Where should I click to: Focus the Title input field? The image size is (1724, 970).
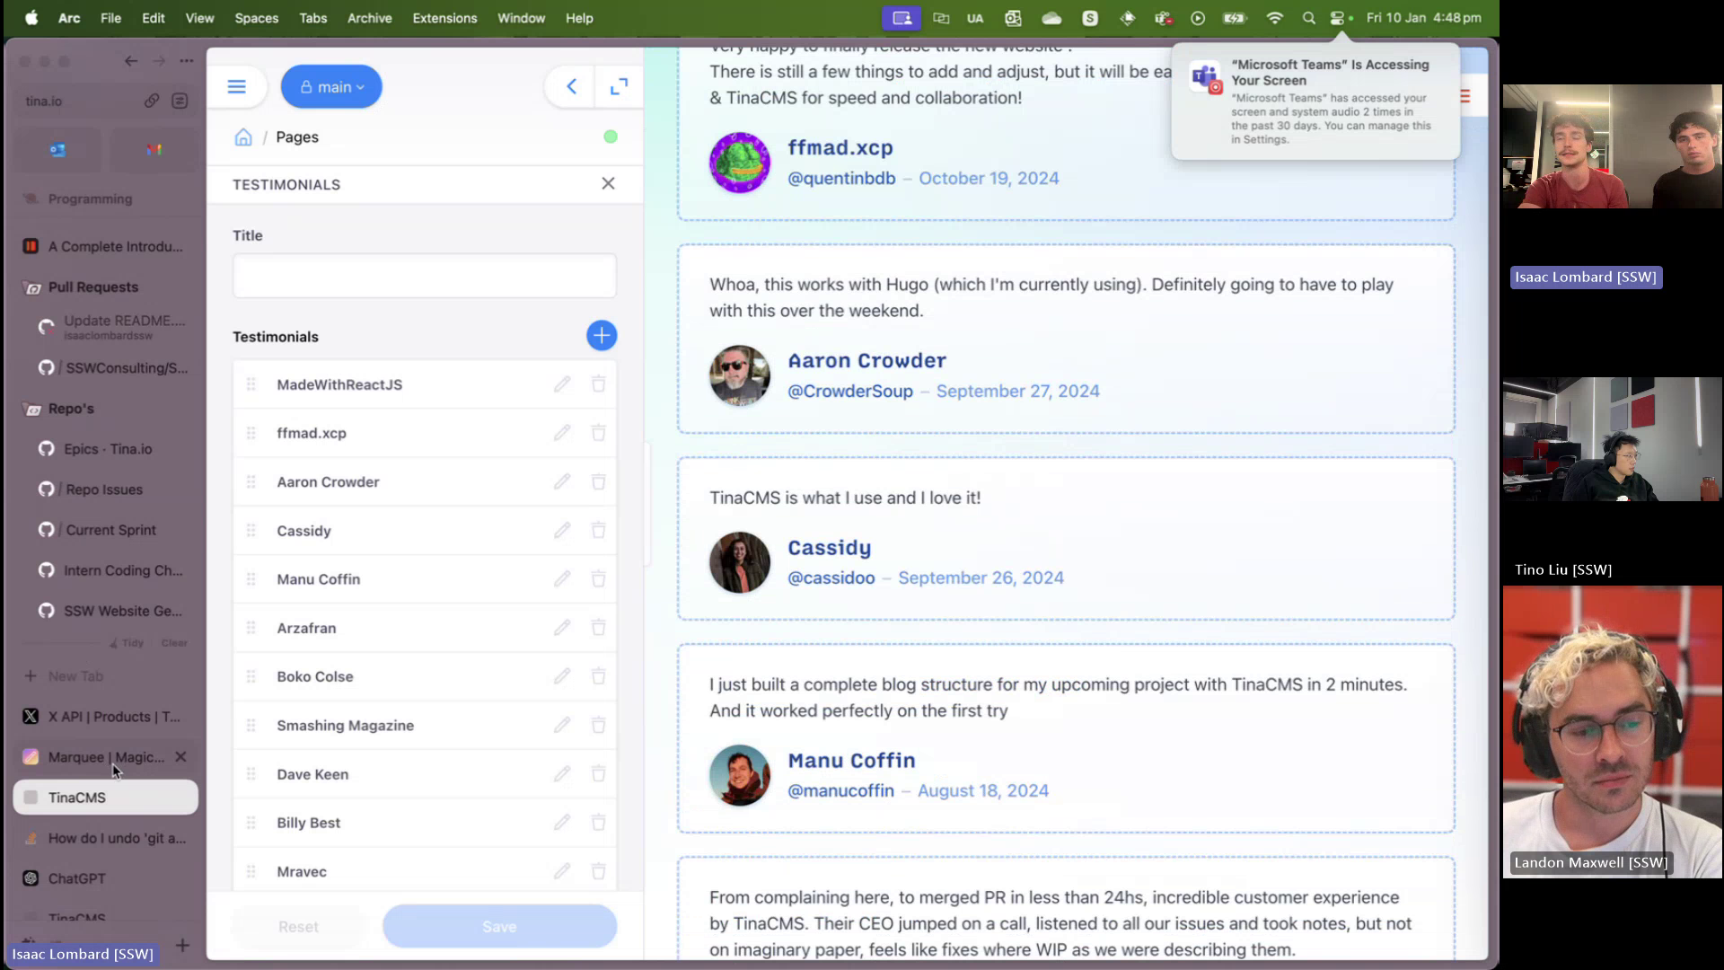click(425, 276)
